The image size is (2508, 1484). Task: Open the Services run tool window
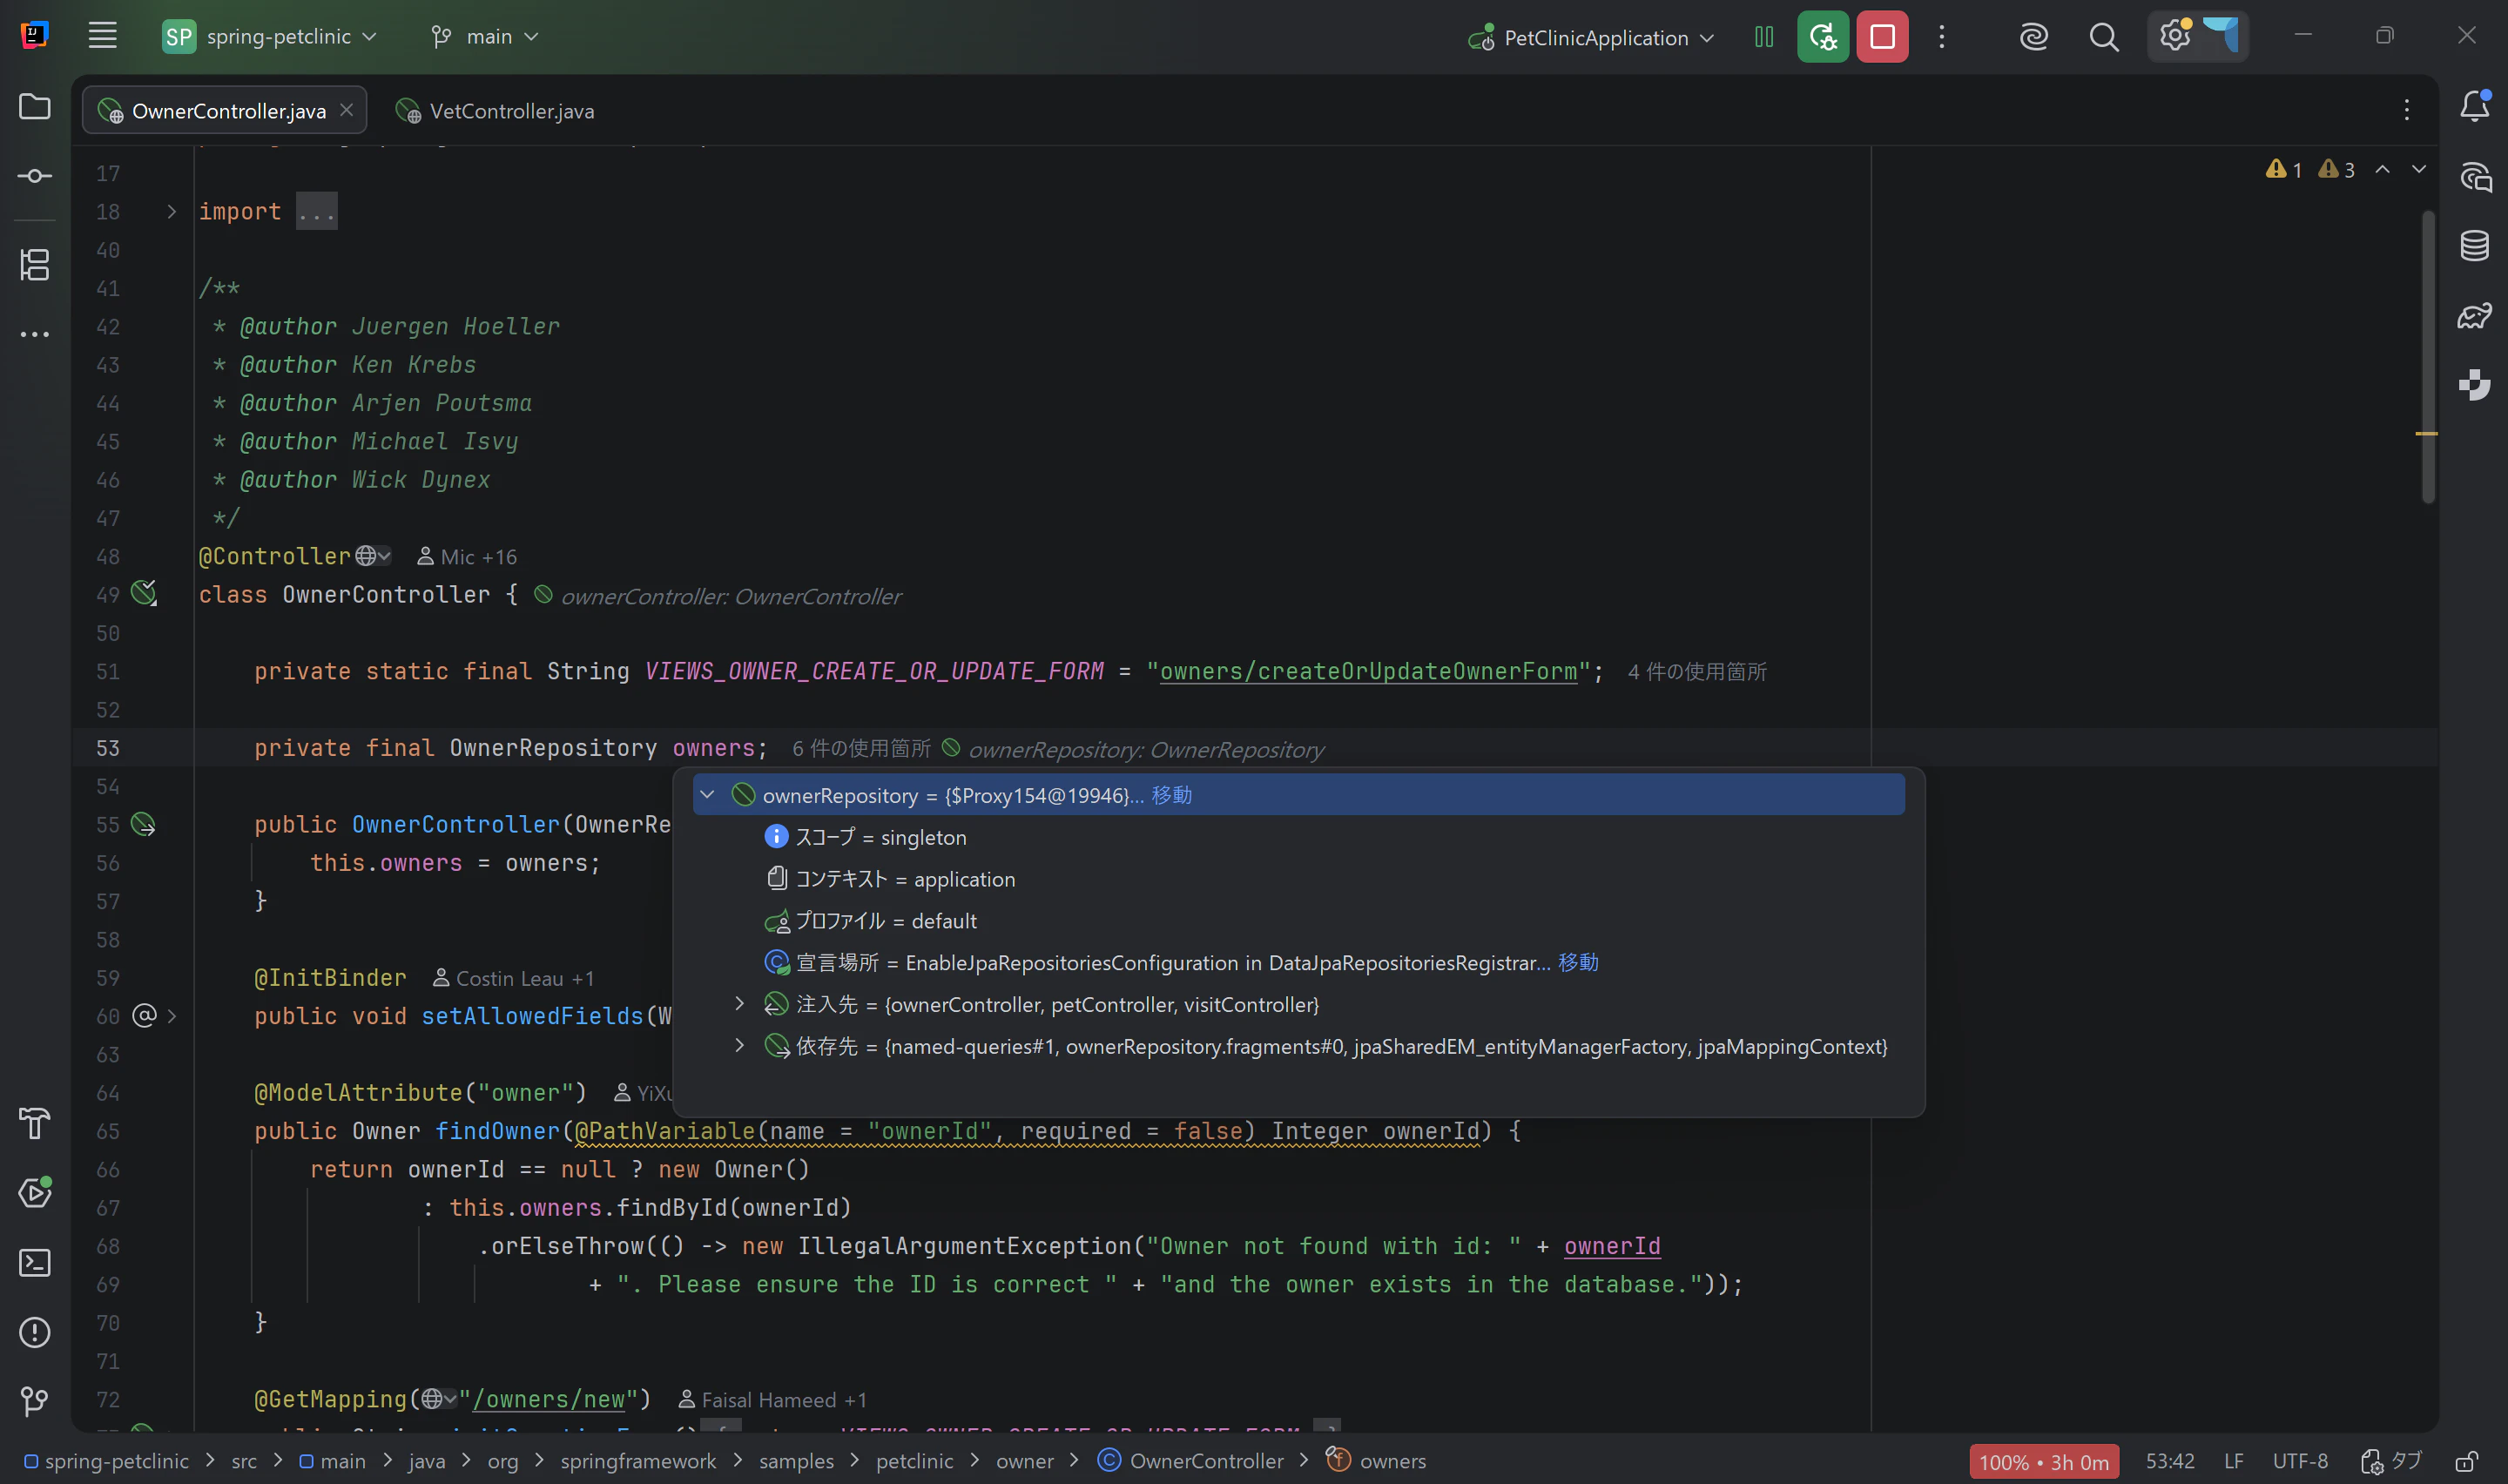[35, 1192]
